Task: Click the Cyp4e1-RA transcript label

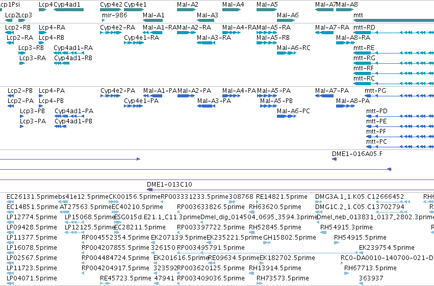Action: click(x=141, y=38)
